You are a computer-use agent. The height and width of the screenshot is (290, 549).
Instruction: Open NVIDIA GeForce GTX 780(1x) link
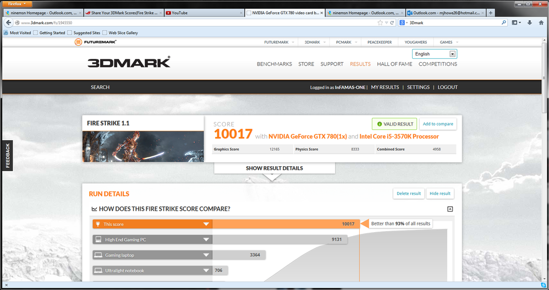(x=308, y=136)
